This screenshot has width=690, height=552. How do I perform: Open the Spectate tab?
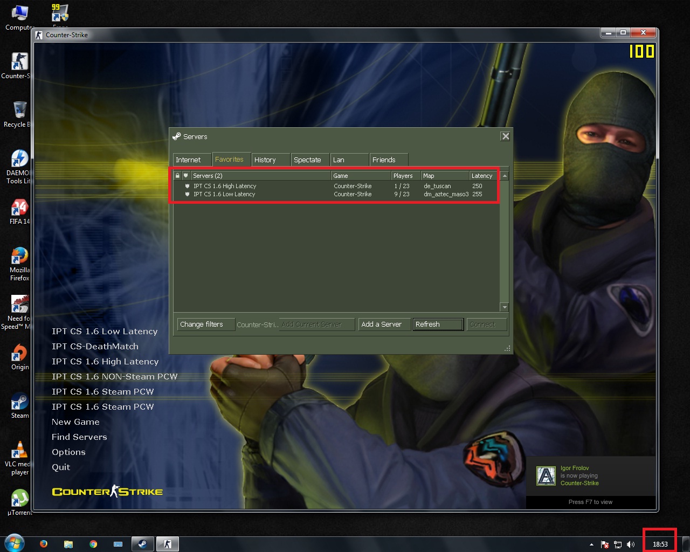coord(310,160)
